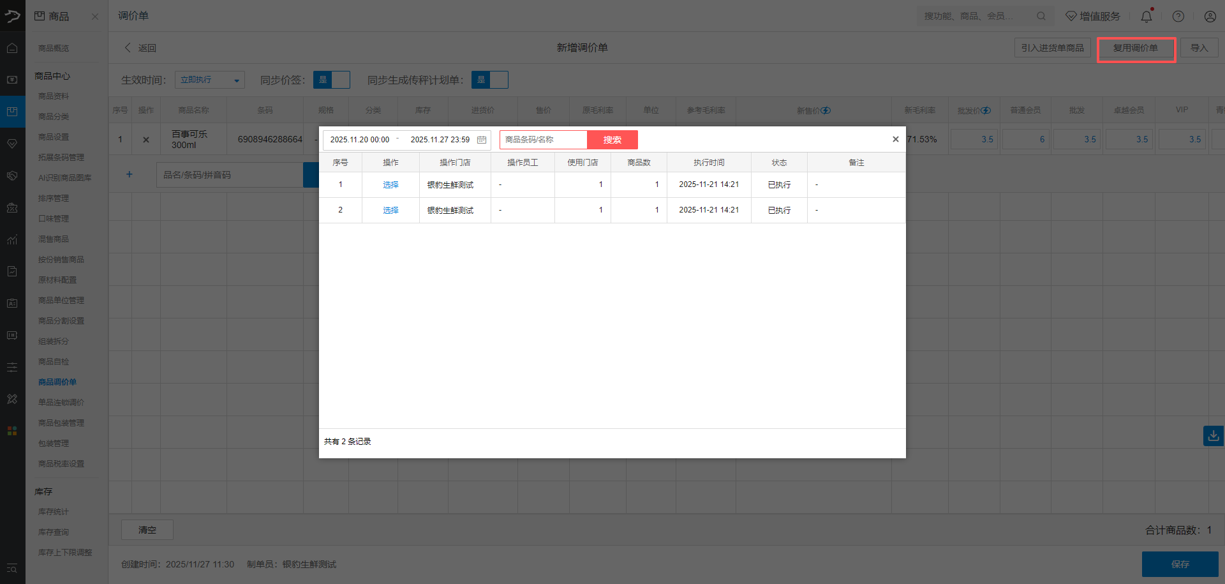The height and width of the screenshot is (584, 1225).
Task: Click the 商品条码/名称 search field
Action: point(543,140)
